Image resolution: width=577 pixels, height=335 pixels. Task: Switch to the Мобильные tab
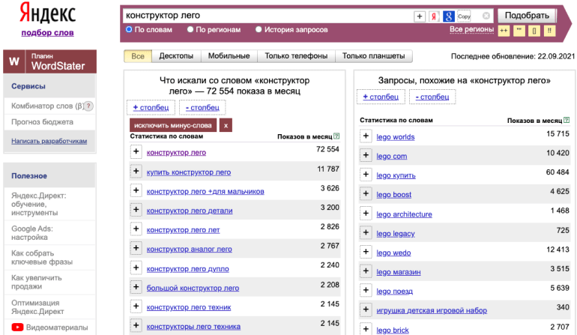point(229,56)
